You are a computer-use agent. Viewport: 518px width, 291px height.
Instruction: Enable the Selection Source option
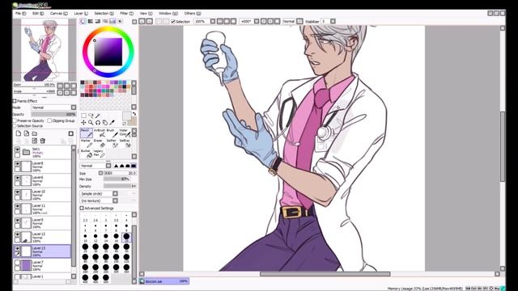point(15,126)
